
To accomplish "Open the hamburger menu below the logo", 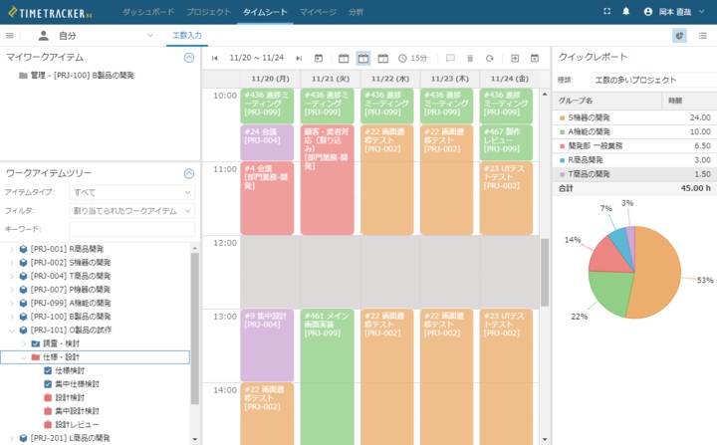I will [x=10, y=35].
